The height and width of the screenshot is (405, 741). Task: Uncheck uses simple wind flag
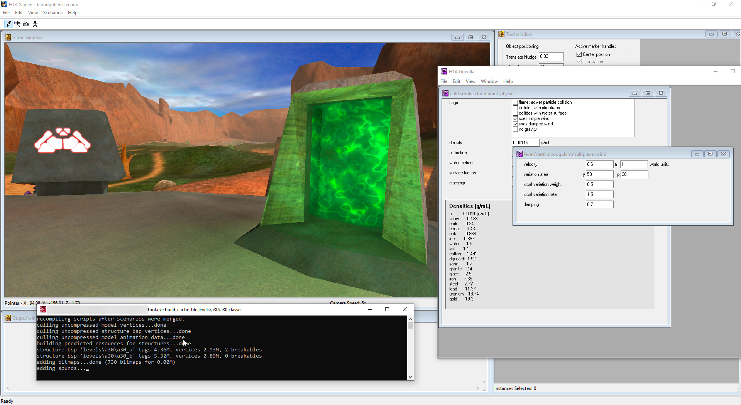[x=515, y=118]
